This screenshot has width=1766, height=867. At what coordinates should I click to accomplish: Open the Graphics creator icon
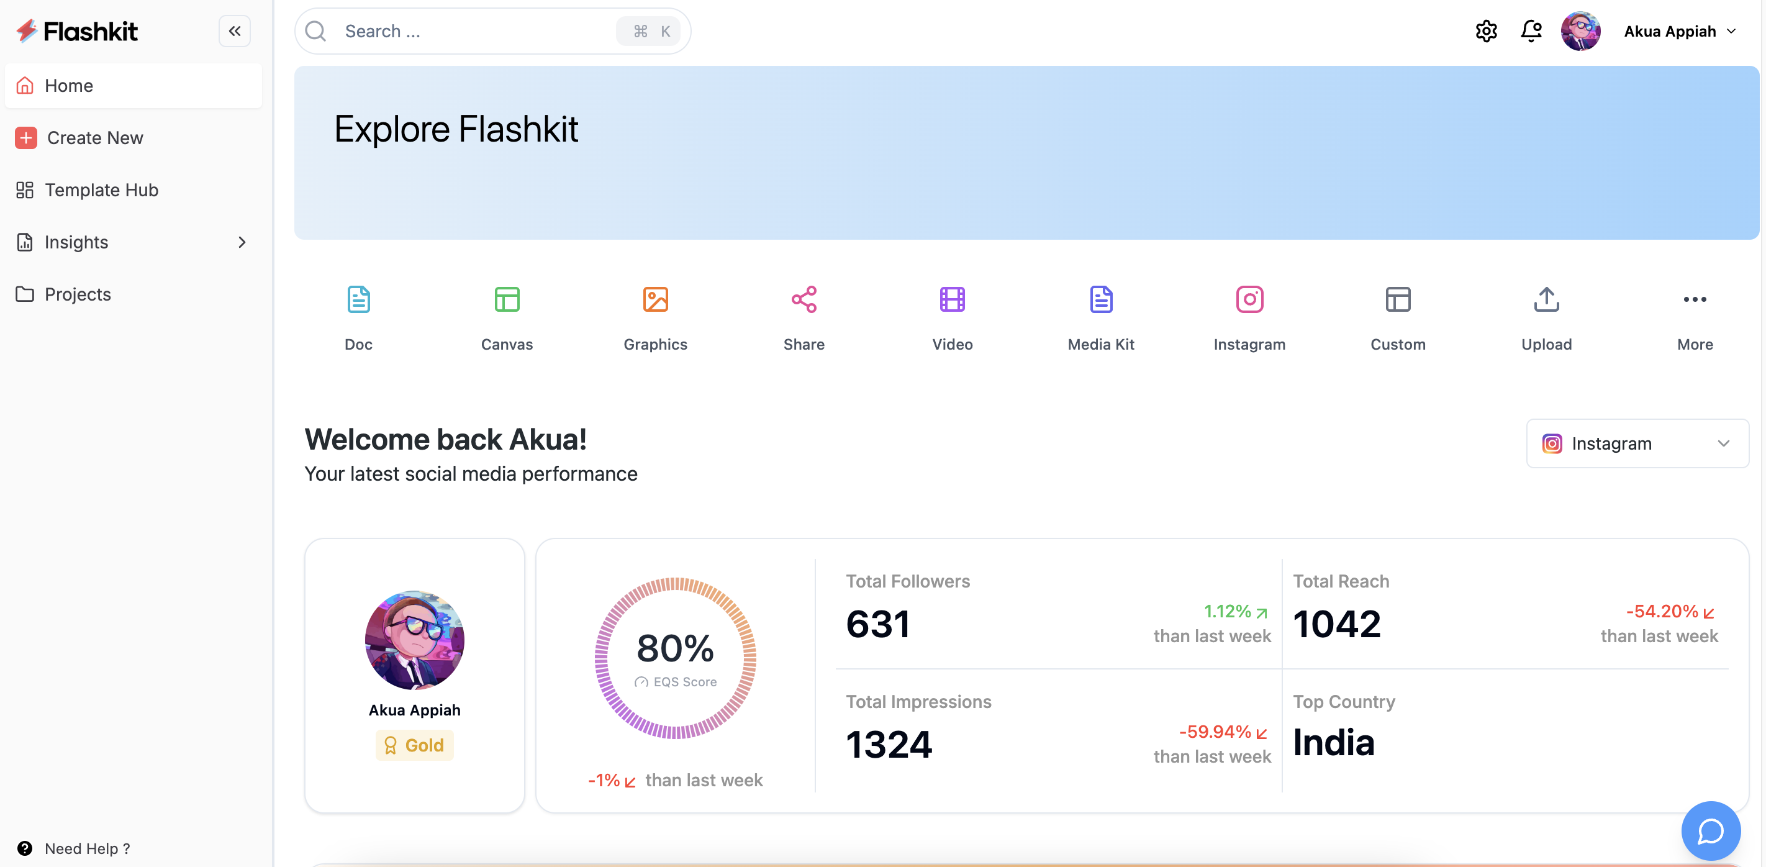655,300
